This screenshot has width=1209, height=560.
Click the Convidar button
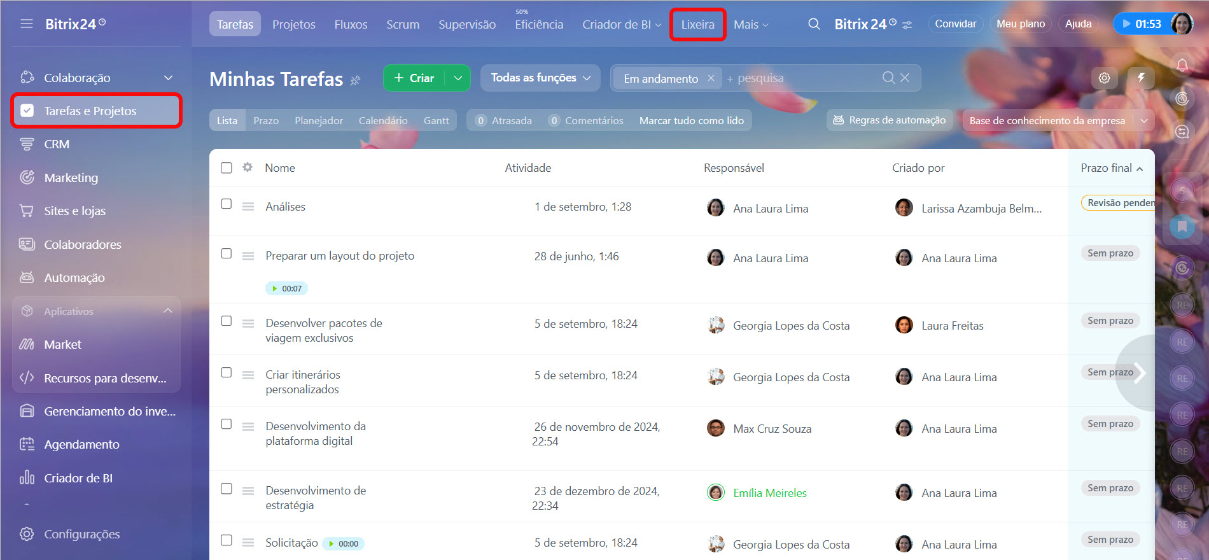click(955, 24)
